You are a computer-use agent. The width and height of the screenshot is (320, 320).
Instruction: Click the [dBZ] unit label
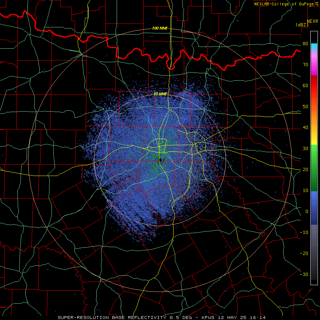(x=302, y=25)
